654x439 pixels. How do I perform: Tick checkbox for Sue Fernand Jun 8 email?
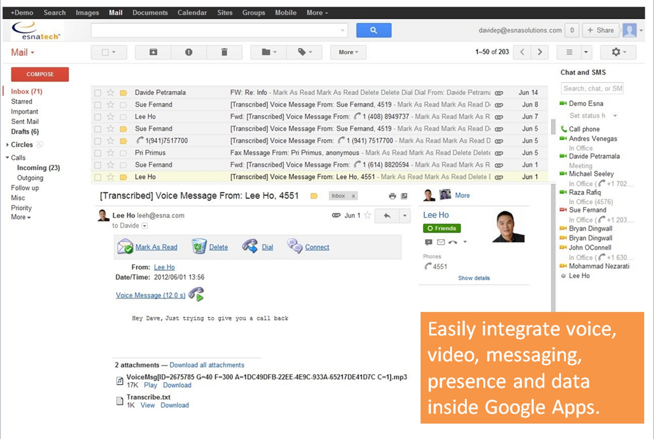pyautogui.click(x=98, y=105)
